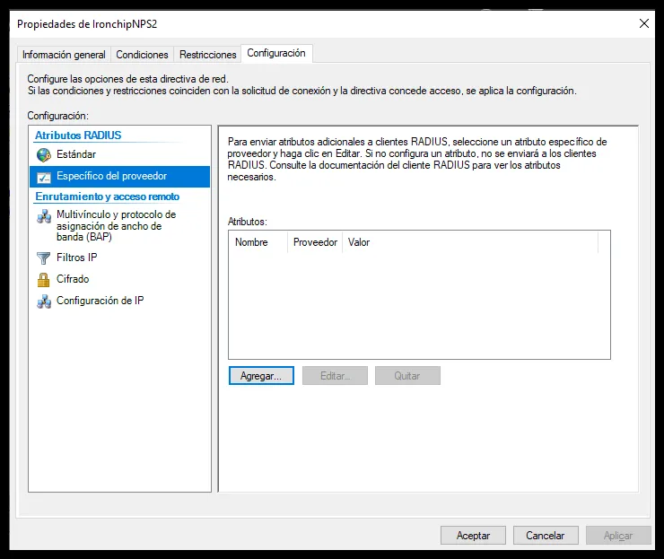Screen dimensions: 664x559
Task: Select the Configuración tab
Action: pos(276,53)
